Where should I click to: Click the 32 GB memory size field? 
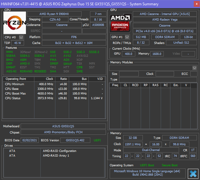(133, 138)
